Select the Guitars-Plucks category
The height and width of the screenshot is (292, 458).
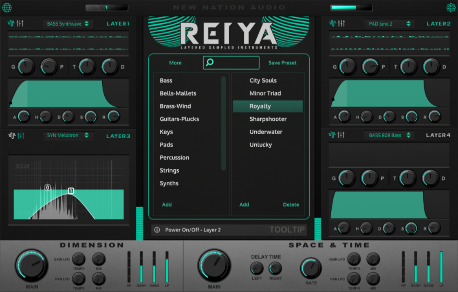pyautogui.click(x=179, y=119)
